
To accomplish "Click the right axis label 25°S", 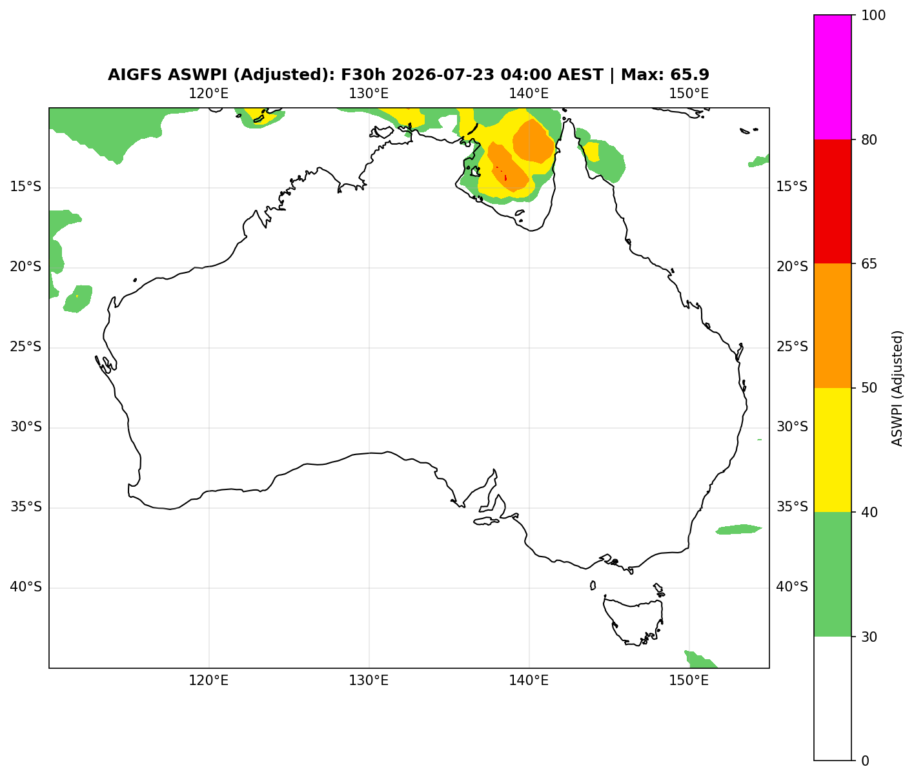I will 792,347.
